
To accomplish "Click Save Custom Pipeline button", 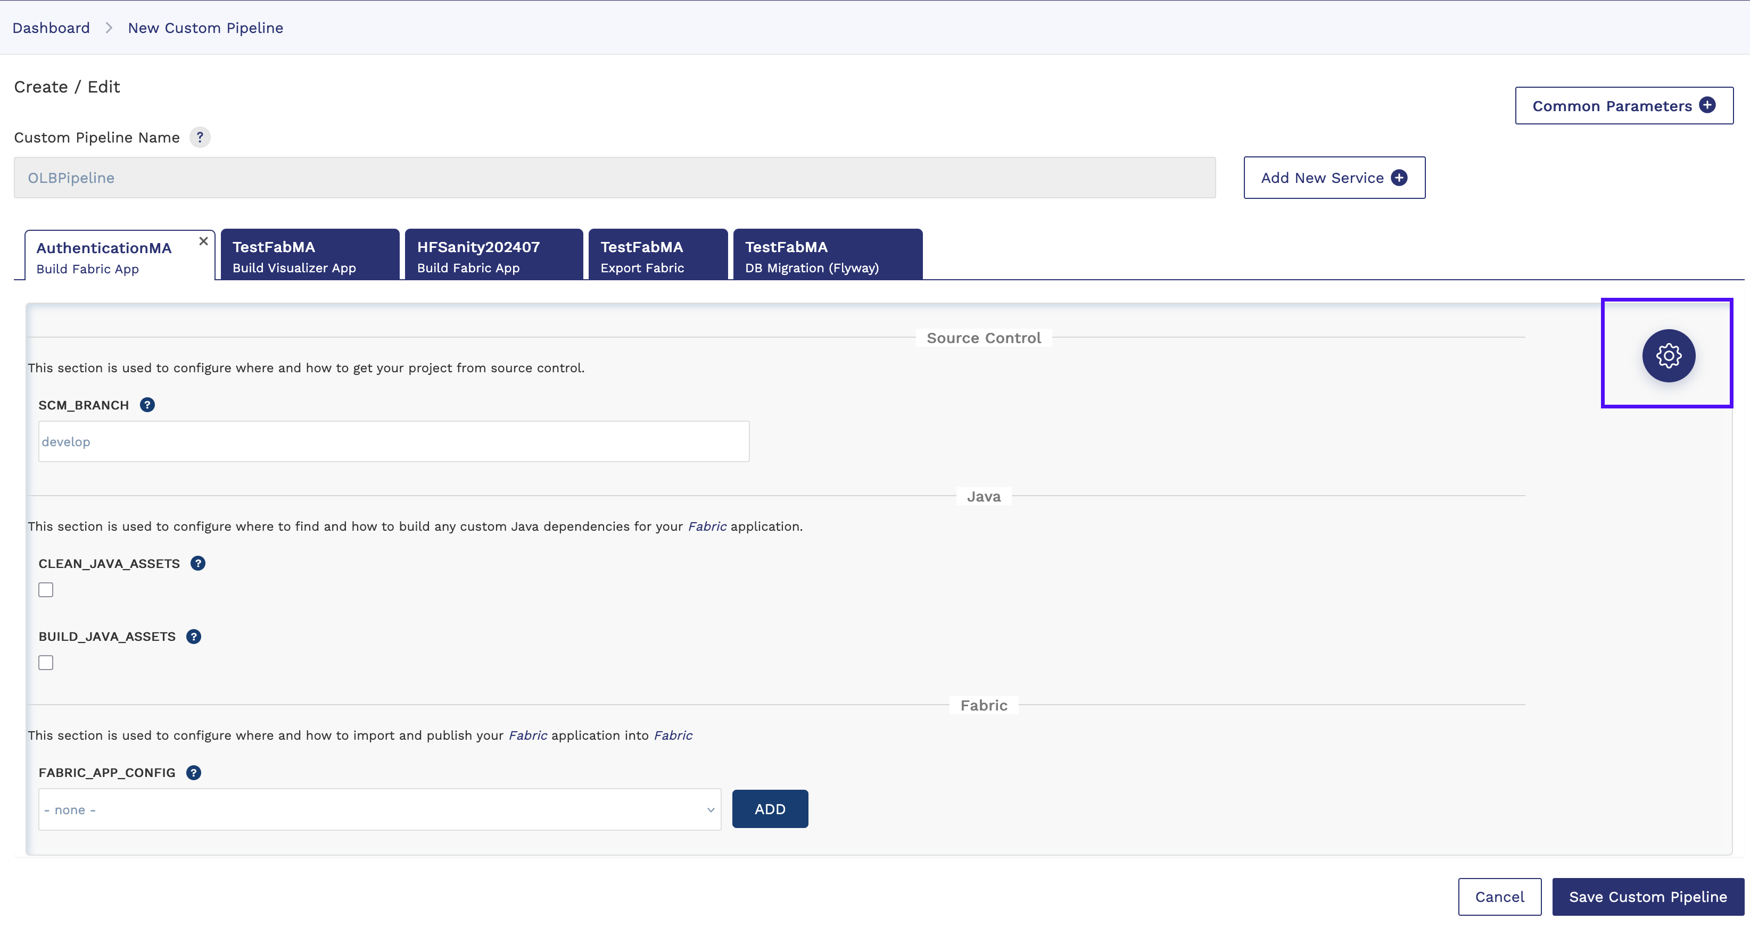I will [x=1647, y=897].
